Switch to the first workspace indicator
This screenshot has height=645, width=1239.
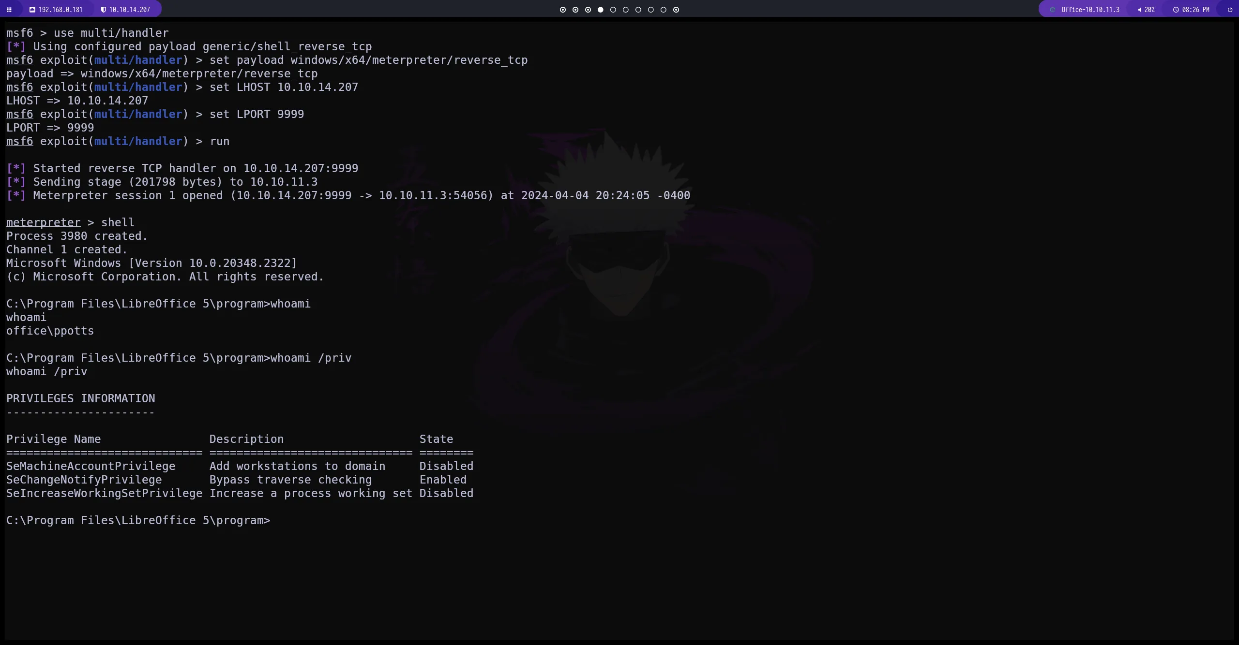(x=562, y=10)
